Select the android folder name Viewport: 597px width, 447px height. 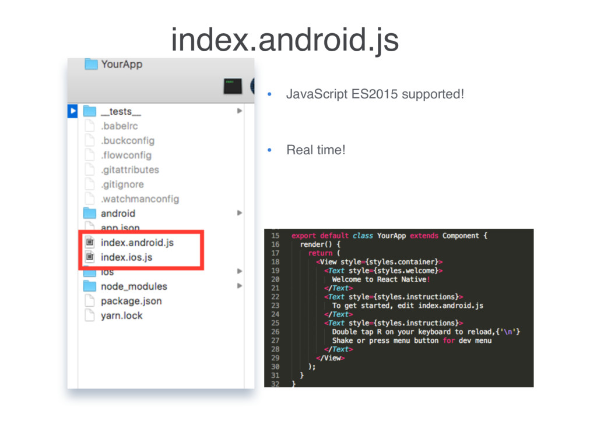point(118,213)
